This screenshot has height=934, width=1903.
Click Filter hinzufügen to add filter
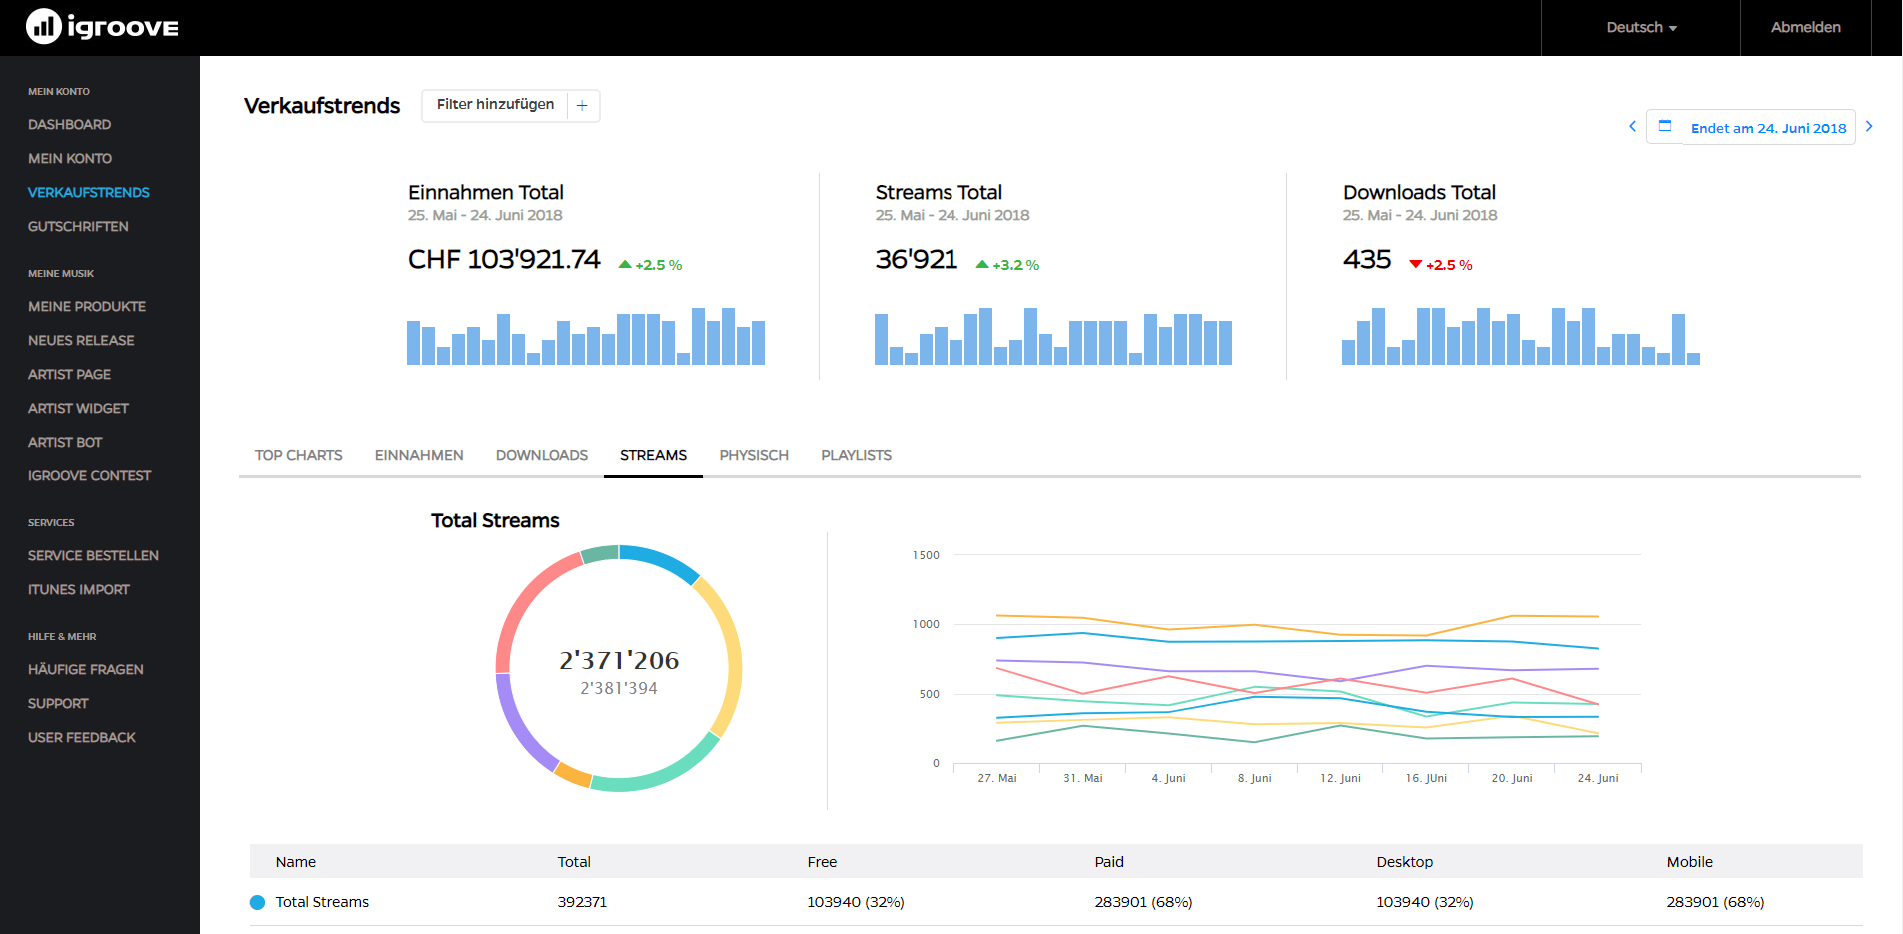pyautogui.click(x=495, y=105)
